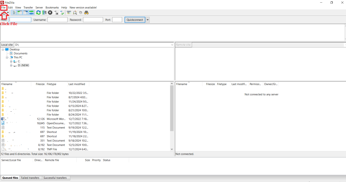
Task: Open the Quickconnect history dropdown arrow
Action: point(148,20)
